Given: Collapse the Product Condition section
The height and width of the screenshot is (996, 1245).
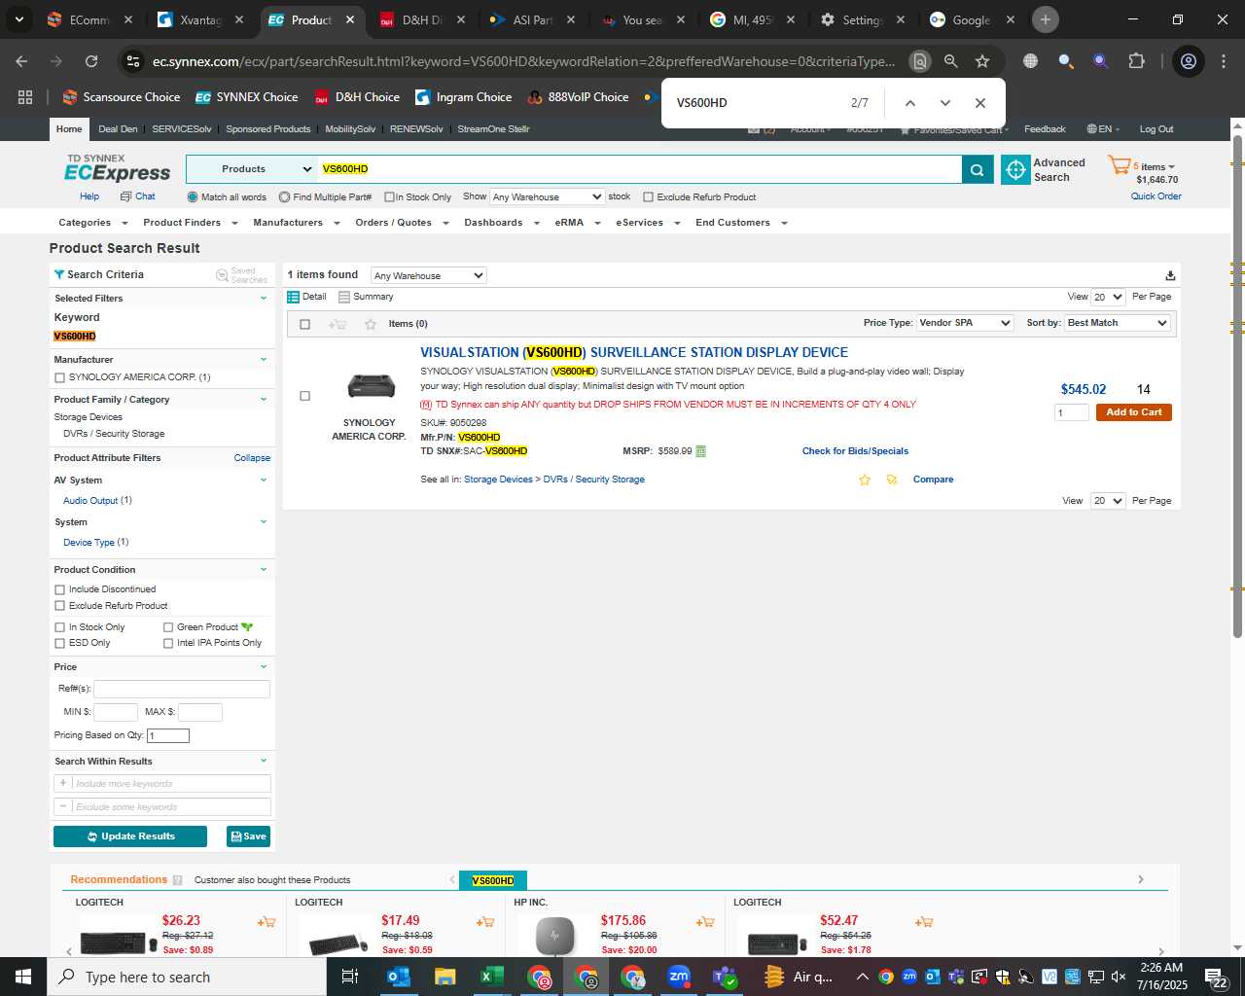Looking at the screenshot, I should tap(263, 570).
